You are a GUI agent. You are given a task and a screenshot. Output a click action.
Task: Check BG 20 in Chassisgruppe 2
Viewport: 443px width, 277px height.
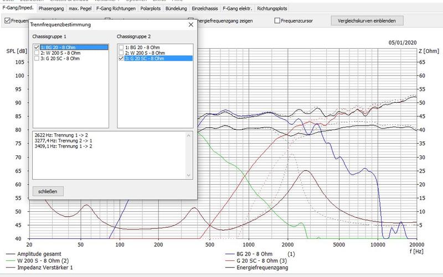tap(121, 47)
